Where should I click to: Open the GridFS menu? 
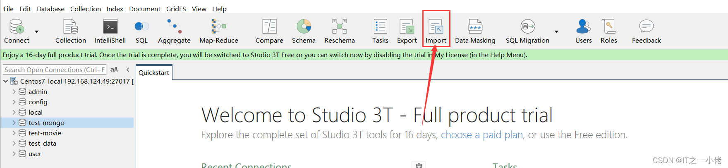click(176, 9)
